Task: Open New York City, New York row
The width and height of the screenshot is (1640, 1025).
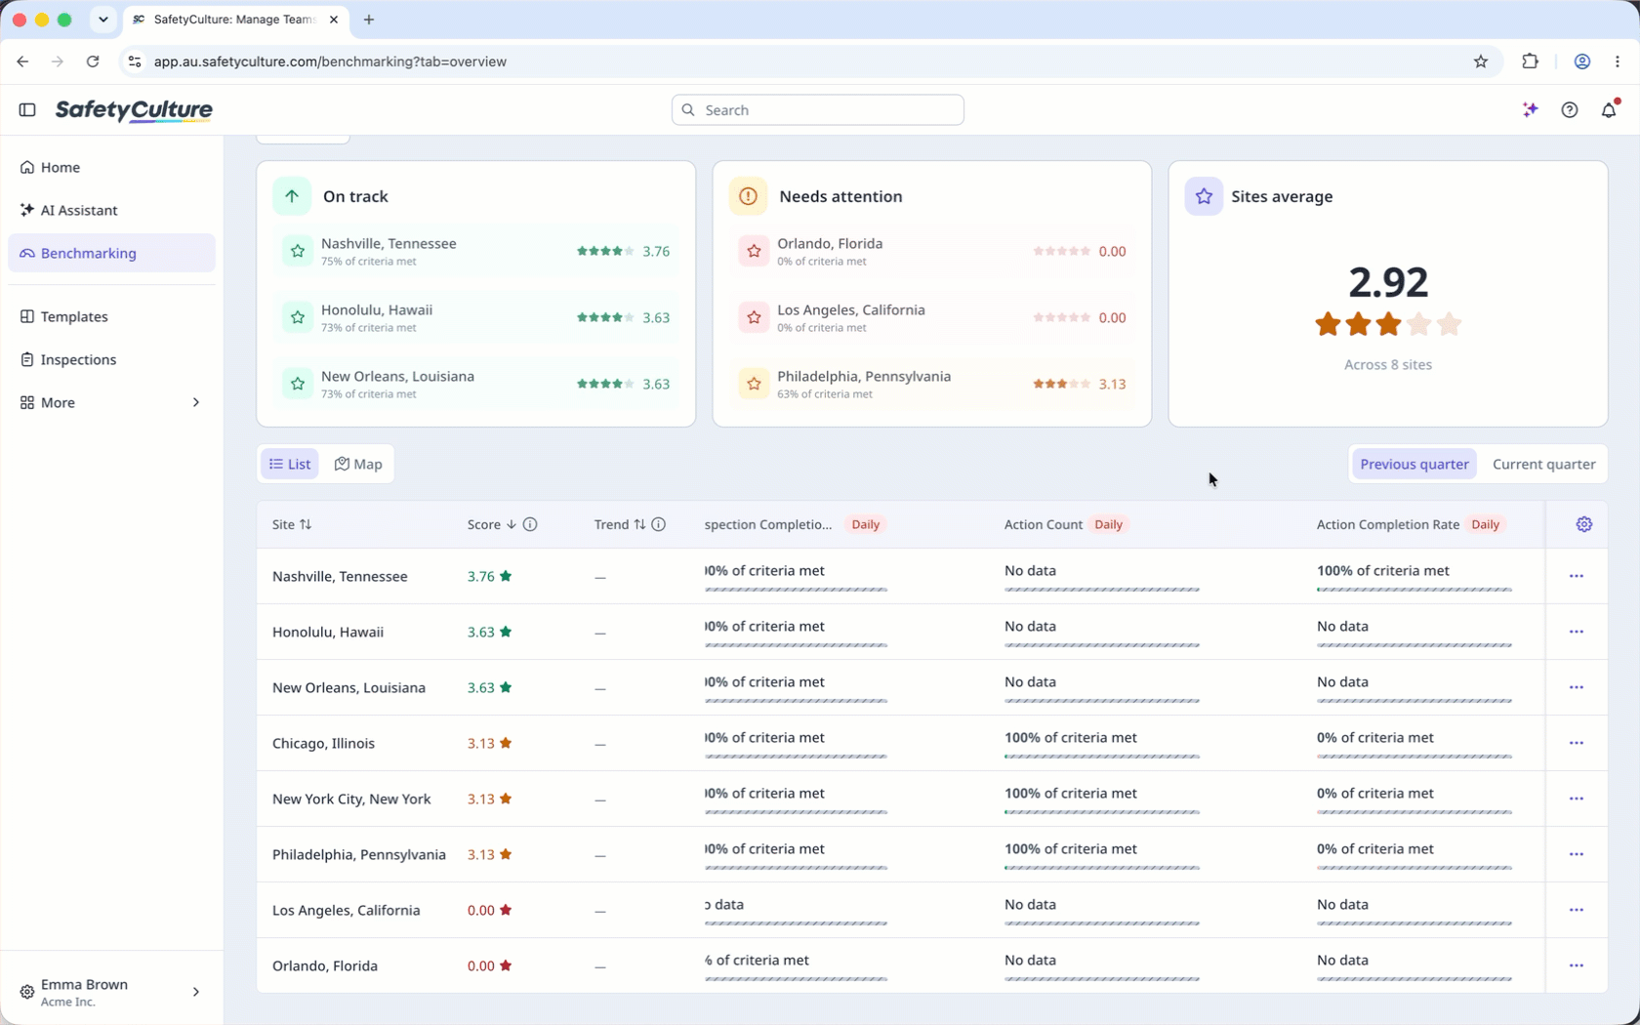Action: click(351, 799)
